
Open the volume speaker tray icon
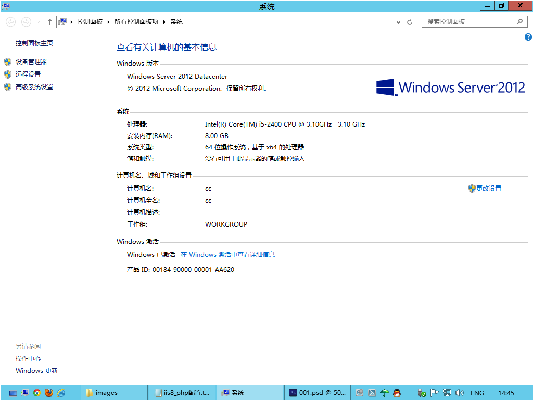pos(459,393)
